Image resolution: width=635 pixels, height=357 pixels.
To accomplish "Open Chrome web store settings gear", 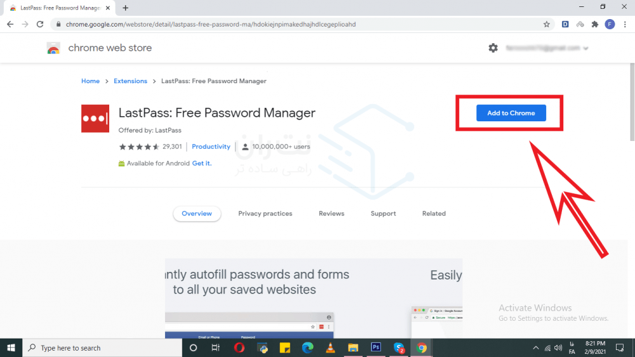I will click(493, 48).
